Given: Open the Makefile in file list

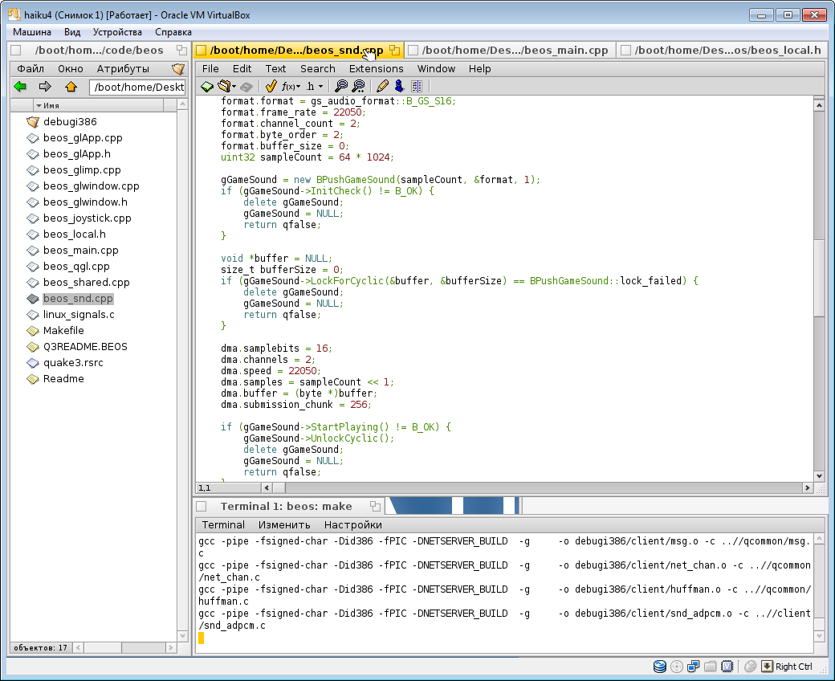Looking at the screenshot, I should [63, 331].
